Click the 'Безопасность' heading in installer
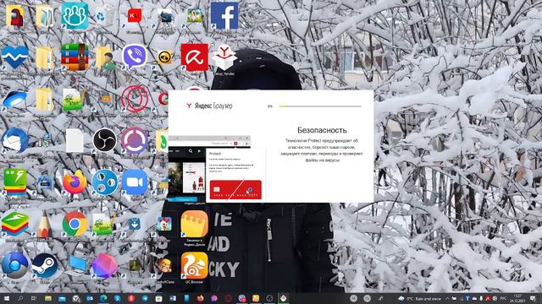 [x=322, y=130]
